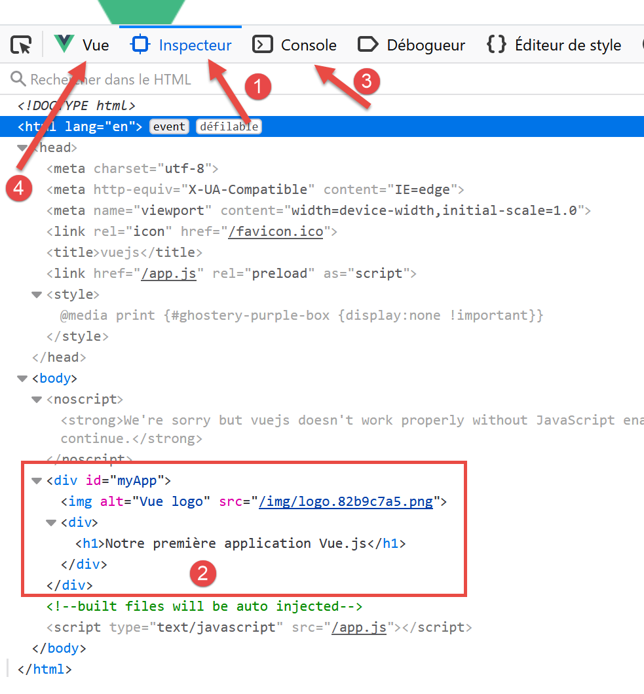Image resolution: width=644 pixels, height=694 pixels.
Task: Open the Console tab
Action: point(308,45)
